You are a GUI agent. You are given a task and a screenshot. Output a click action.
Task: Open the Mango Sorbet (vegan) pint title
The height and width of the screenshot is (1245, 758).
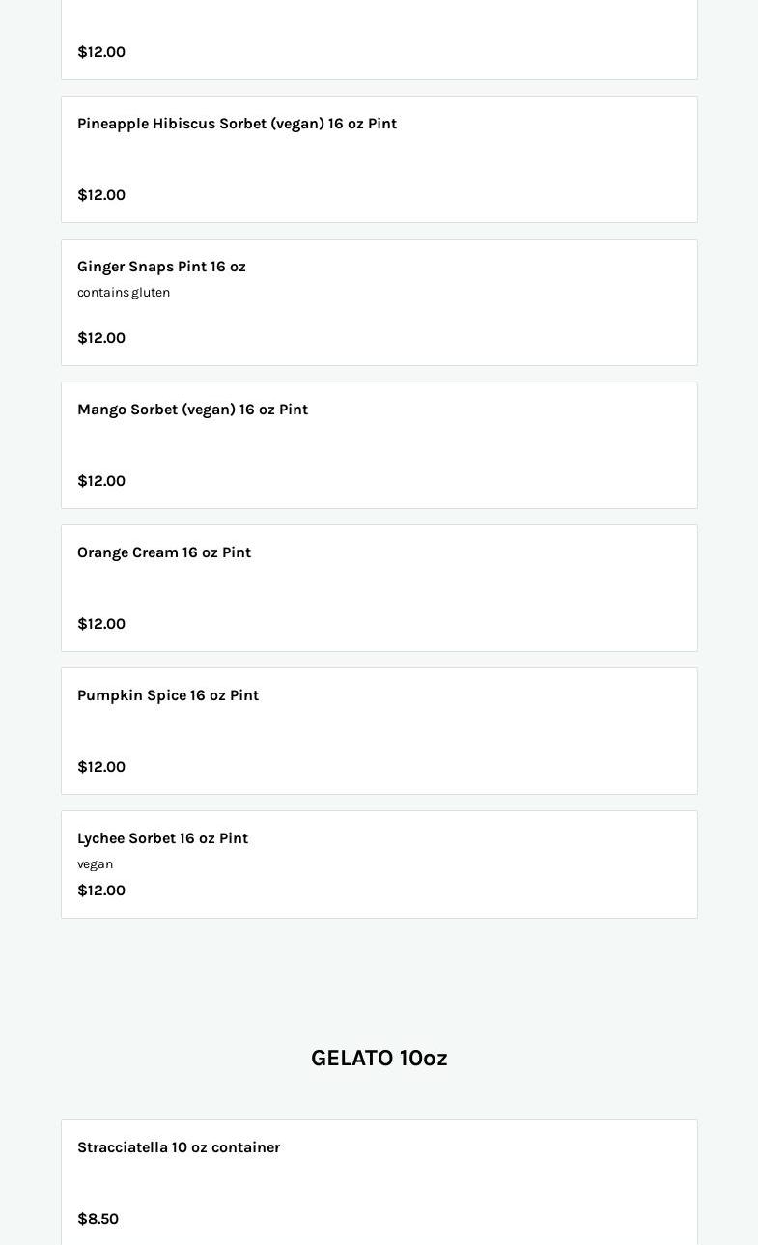(x=192, y=410)
